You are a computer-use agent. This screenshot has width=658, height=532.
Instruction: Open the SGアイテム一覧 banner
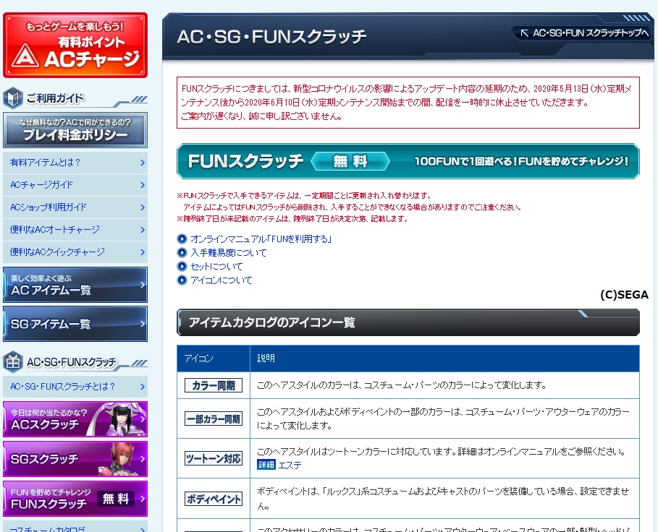(75, 324)
